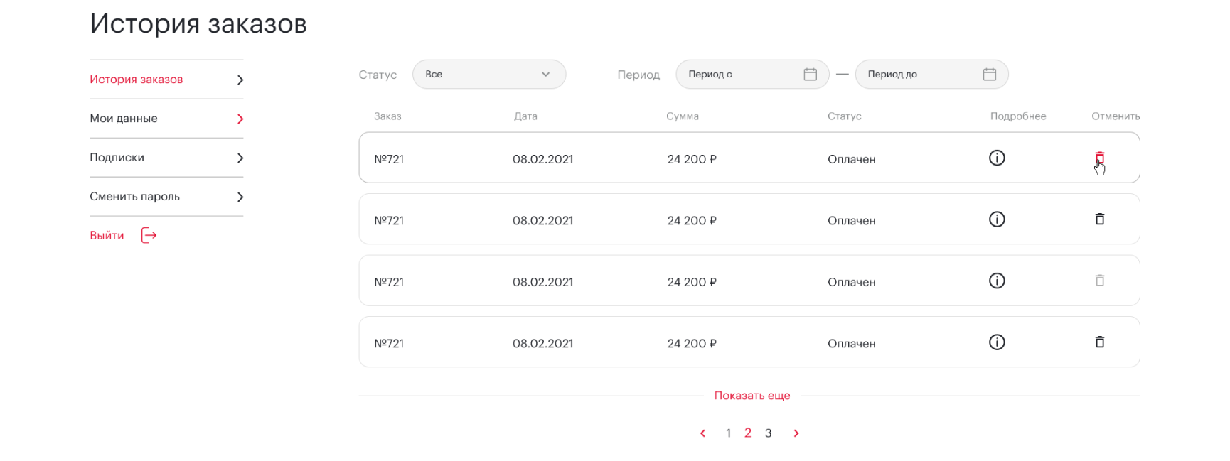
Task: Open details info for the first order row
Action: coord(997,158)
